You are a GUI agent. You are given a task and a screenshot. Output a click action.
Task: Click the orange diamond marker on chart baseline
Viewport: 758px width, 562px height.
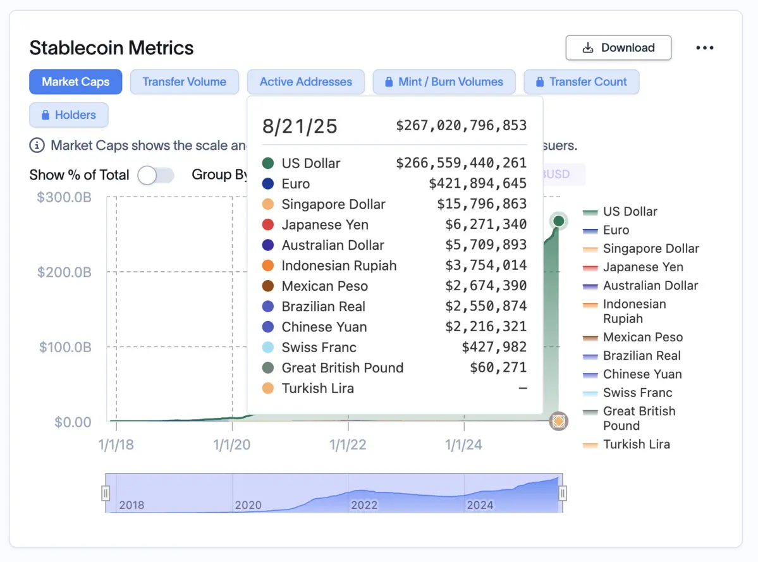[558, 421]
